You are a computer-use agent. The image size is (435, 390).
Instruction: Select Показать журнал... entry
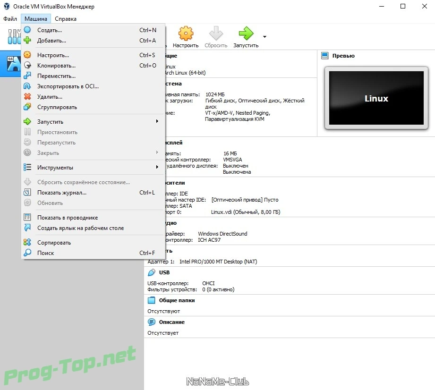pos(93,193)
